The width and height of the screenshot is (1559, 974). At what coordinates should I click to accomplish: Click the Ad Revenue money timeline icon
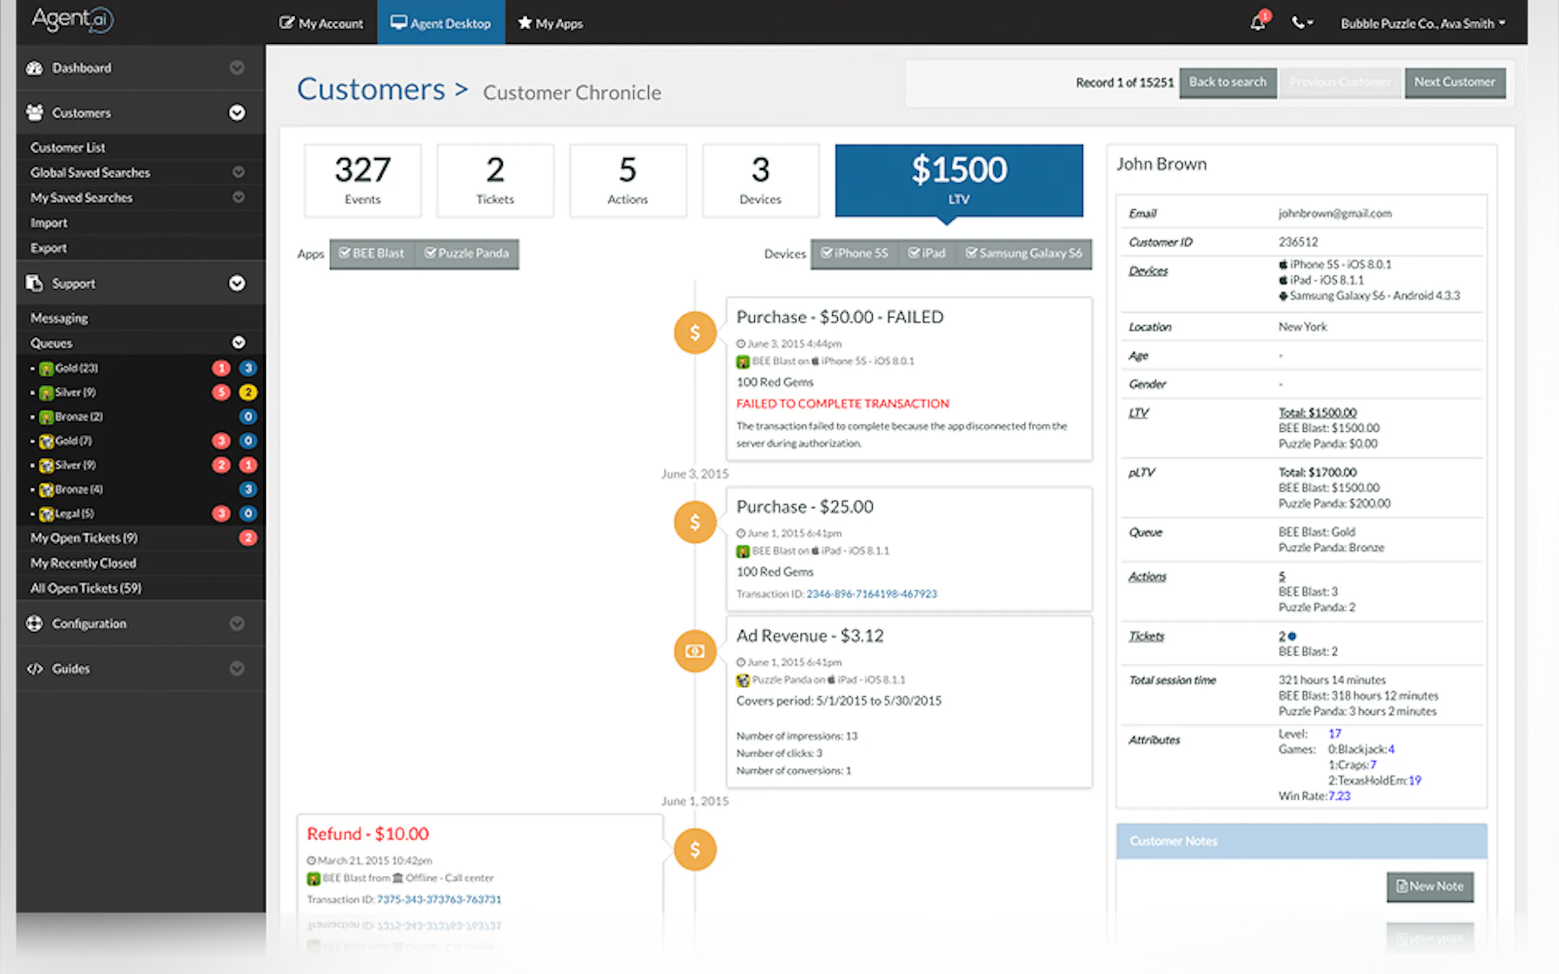695,651
